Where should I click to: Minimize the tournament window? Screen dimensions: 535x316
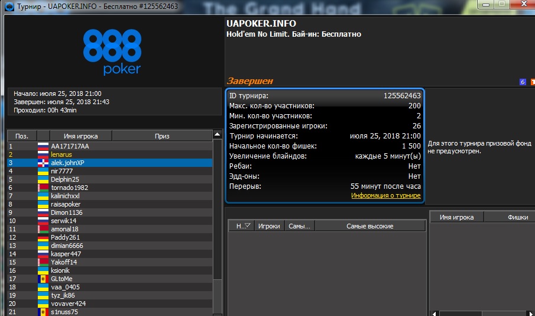[x=486, y=5]
